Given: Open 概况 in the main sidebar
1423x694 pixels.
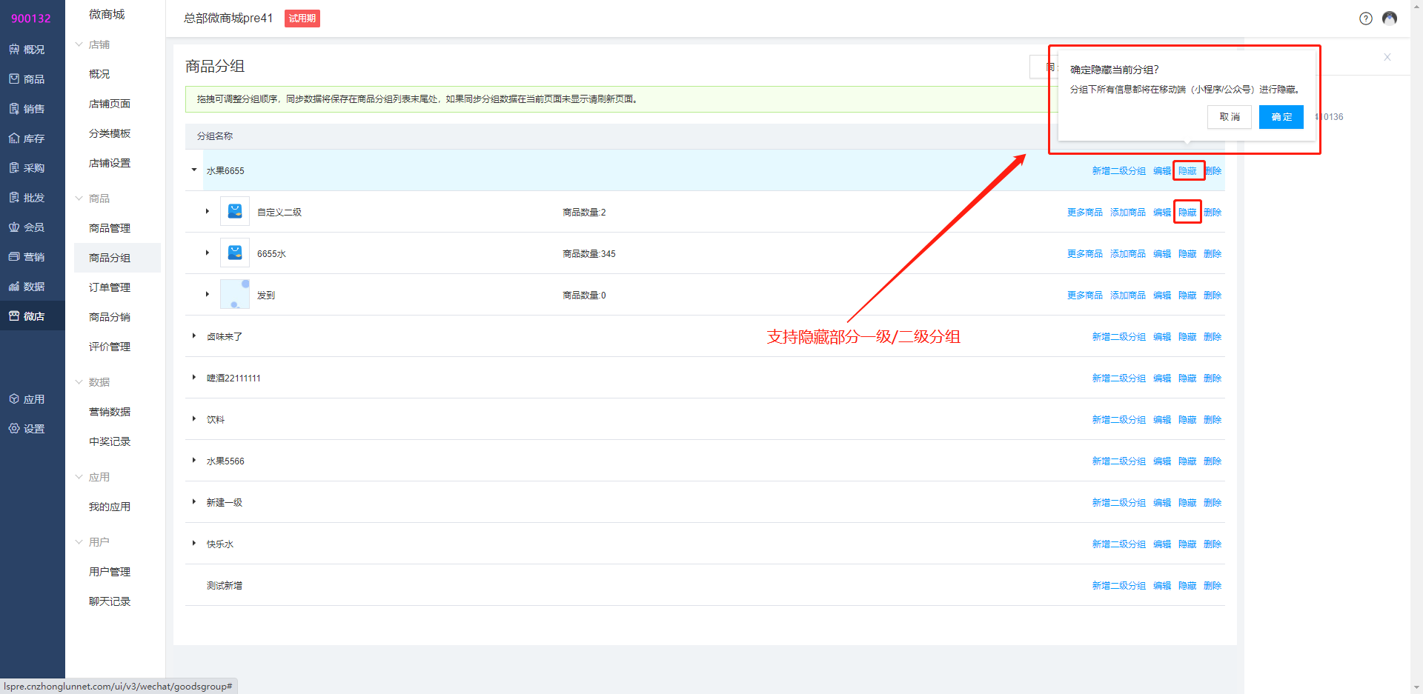Looking at the screenshot, I should [x=27, y=50].
